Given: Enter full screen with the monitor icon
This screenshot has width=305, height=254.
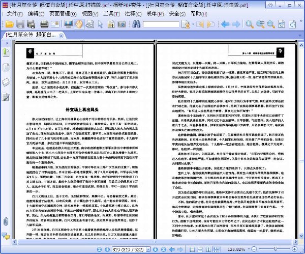Looking at the screenshot, I should click(68, 24).
